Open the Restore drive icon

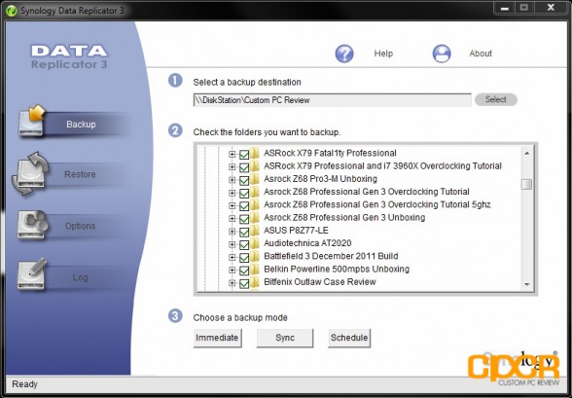click(31, 173)
